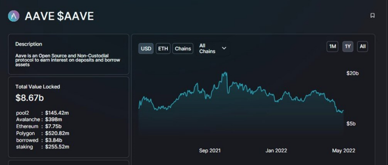Screen dimensions: 388x165
Task: Click the TVL peak on the chart
Action: tap(225, 73)
